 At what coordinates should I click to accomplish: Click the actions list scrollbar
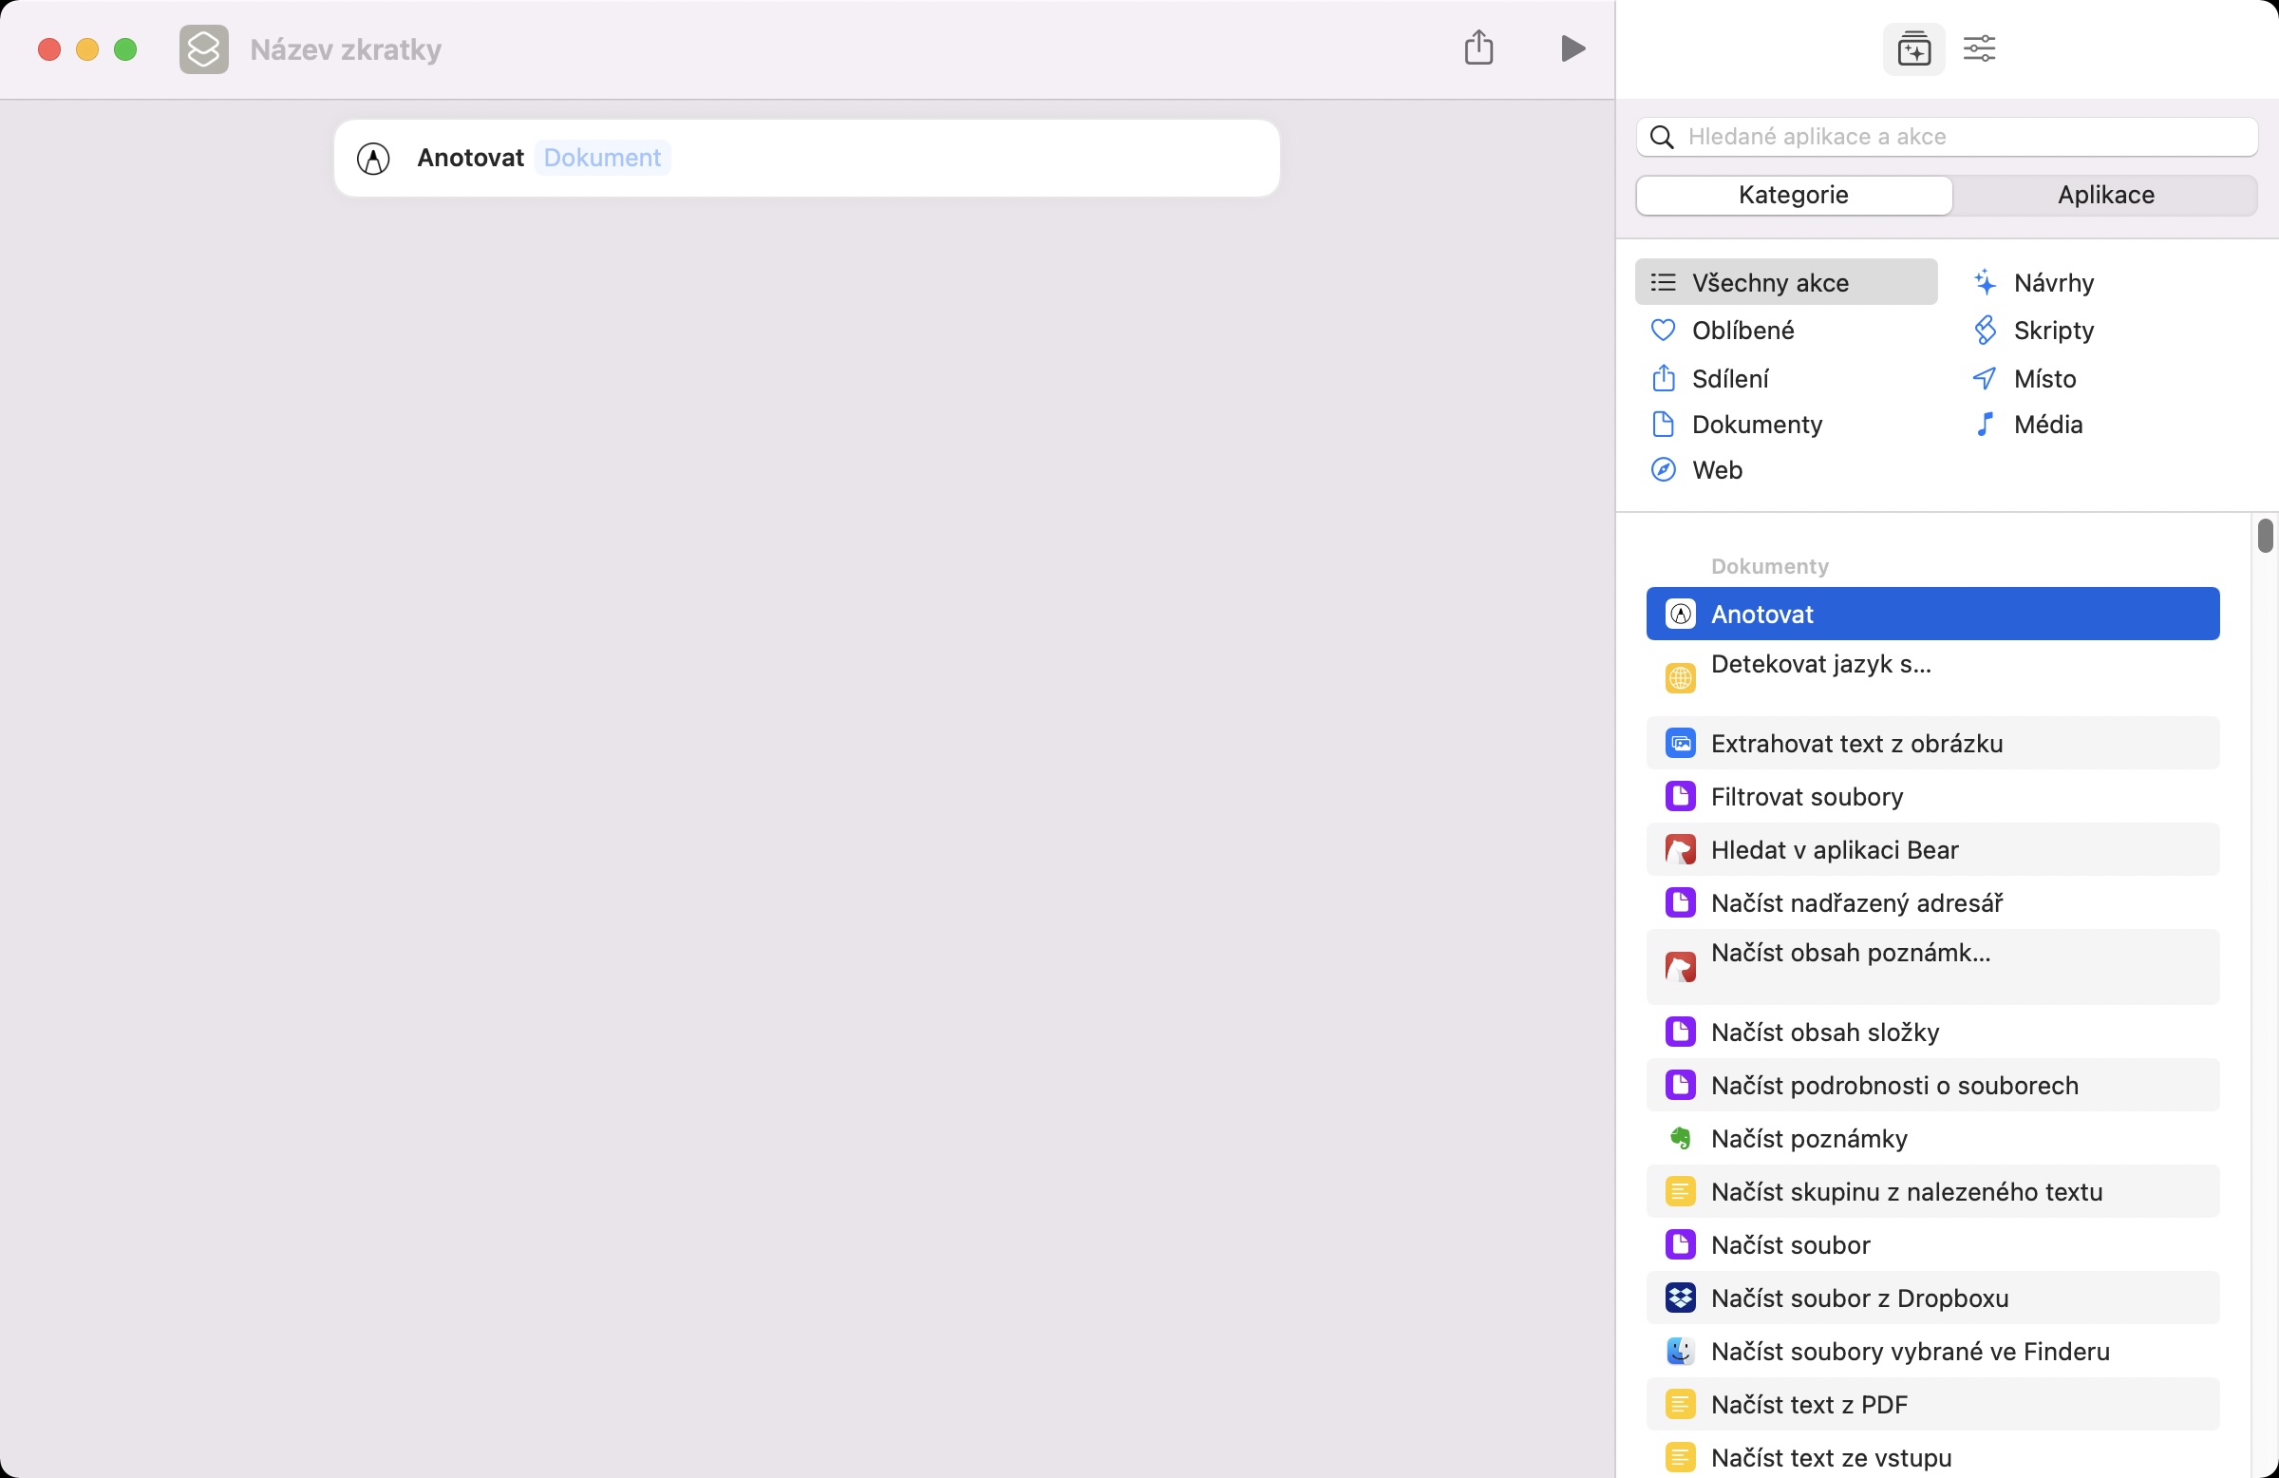pyautogui.click(x=2264, y=537)
